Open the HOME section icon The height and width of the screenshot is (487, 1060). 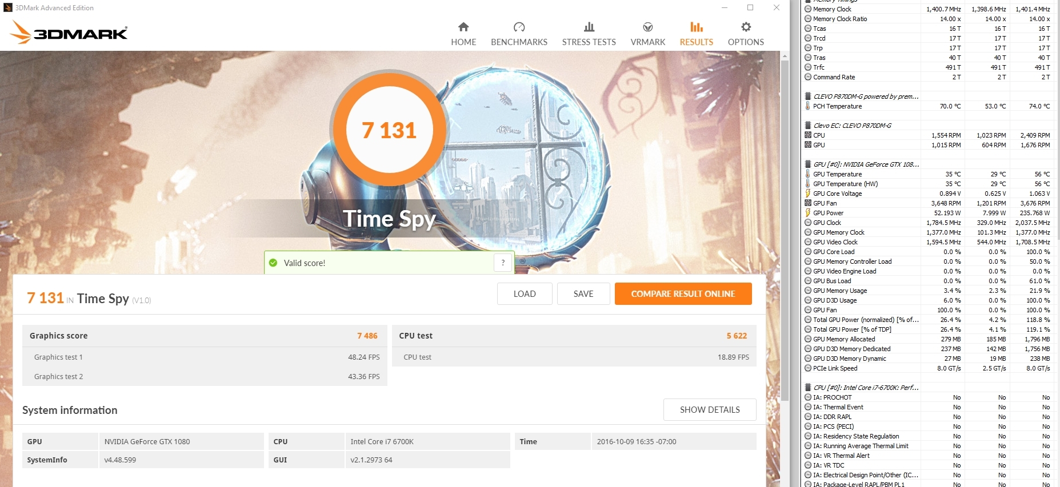pos(463,27)
